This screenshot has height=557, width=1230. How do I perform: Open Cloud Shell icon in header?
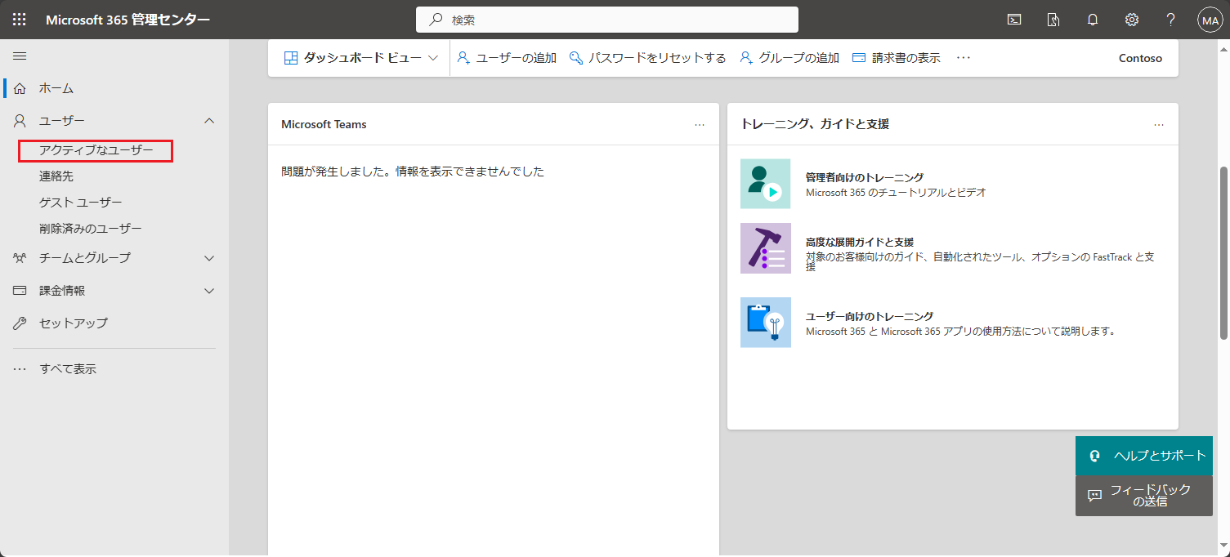click(x=1014, y=20)
